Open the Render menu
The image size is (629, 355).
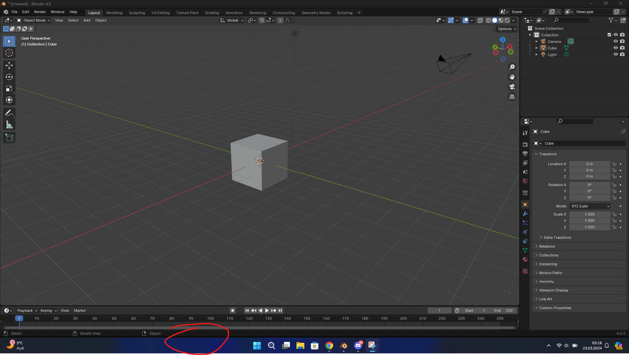coord(40,12)
